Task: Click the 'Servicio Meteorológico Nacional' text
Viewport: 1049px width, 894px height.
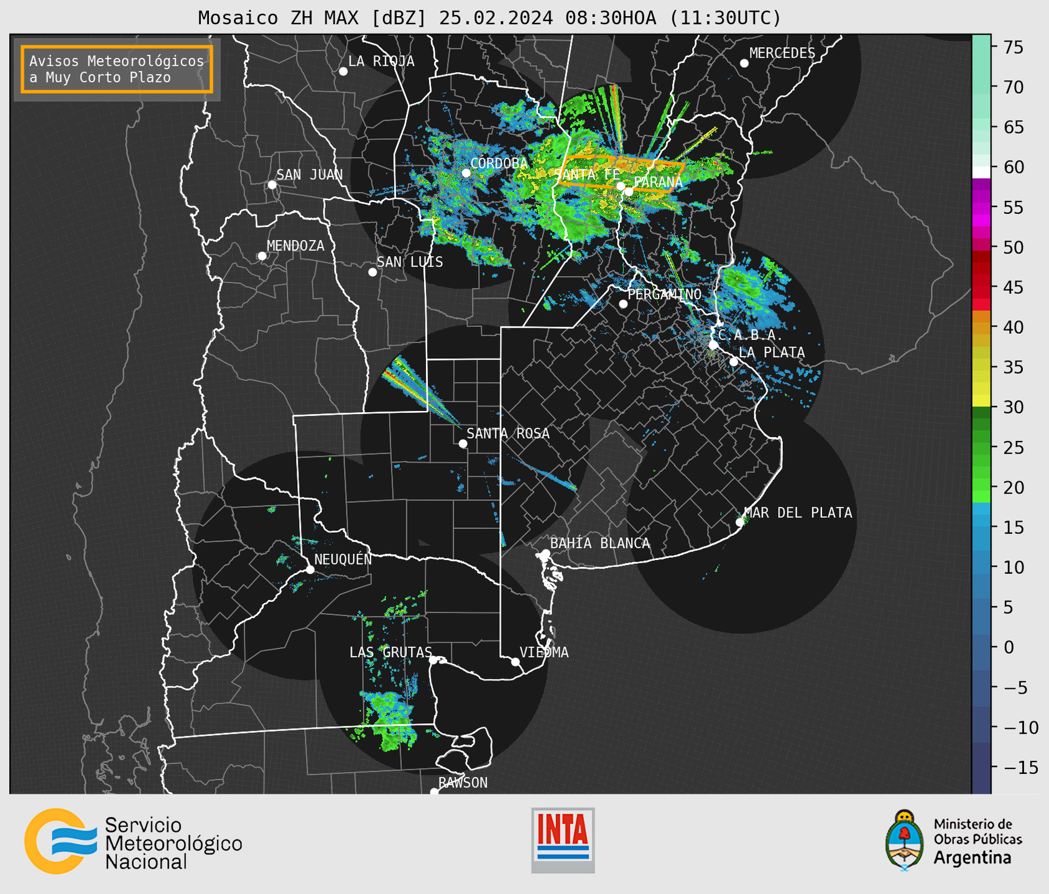Action: pyautogui.click(x=173, y=843)
